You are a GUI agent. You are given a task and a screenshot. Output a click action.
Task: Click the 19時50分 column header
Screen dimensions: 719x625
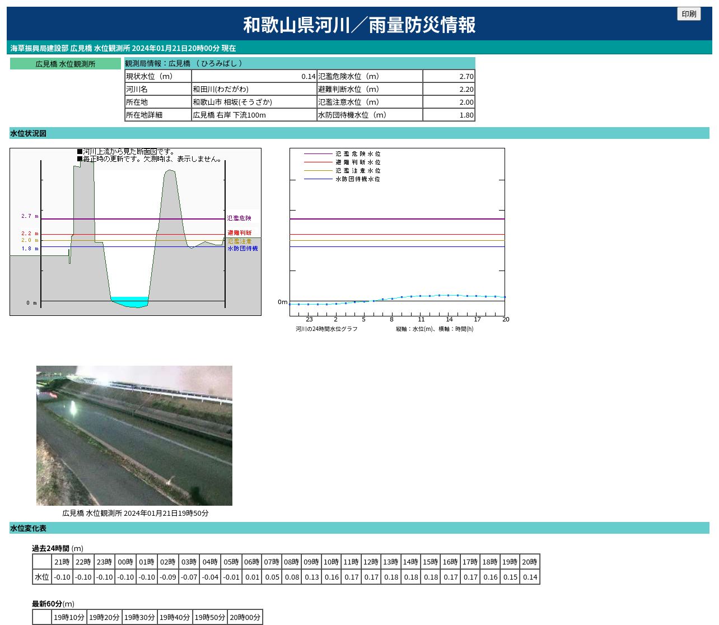click(210, 617)
